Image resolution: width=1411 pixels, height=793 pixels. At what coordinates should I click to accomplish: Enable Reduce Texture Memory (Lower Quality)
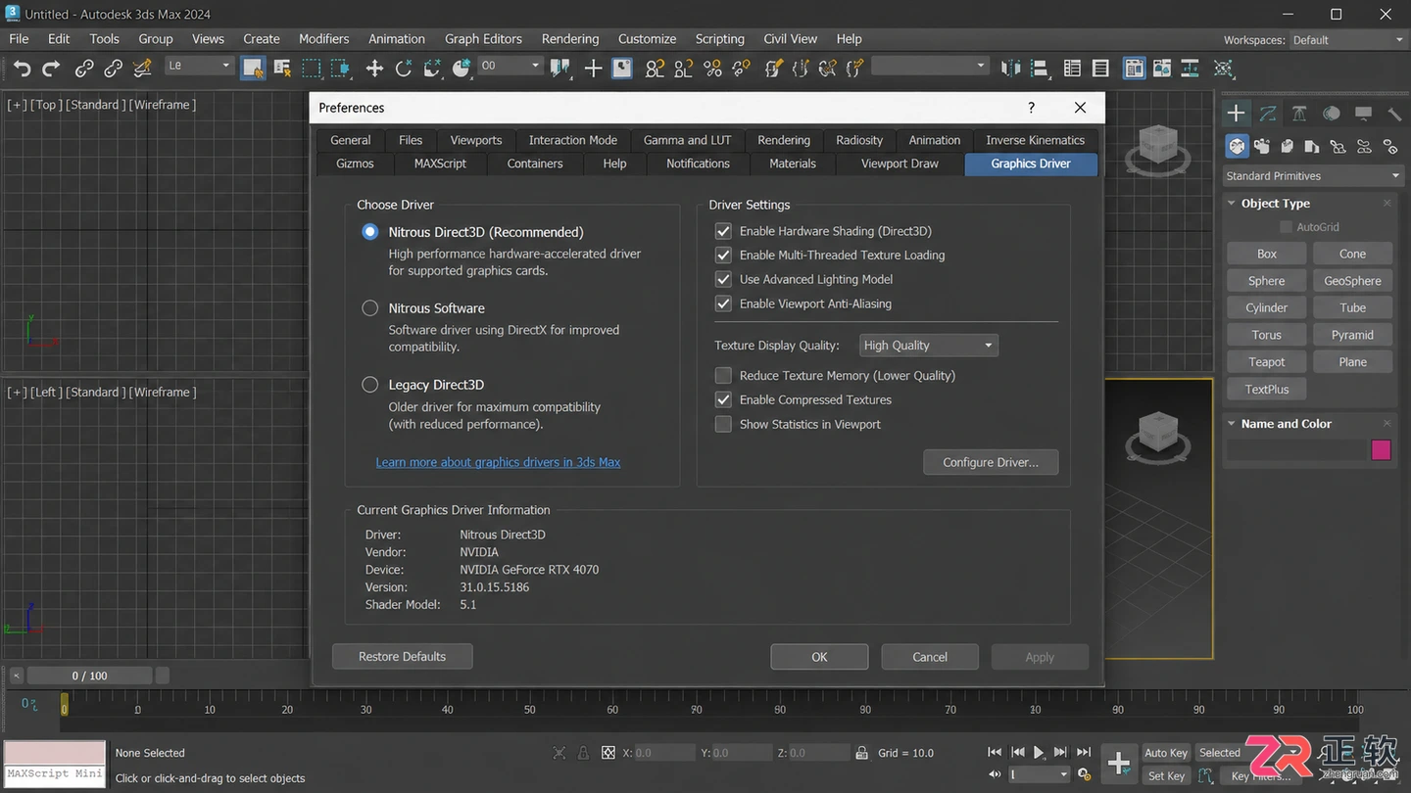723,375
